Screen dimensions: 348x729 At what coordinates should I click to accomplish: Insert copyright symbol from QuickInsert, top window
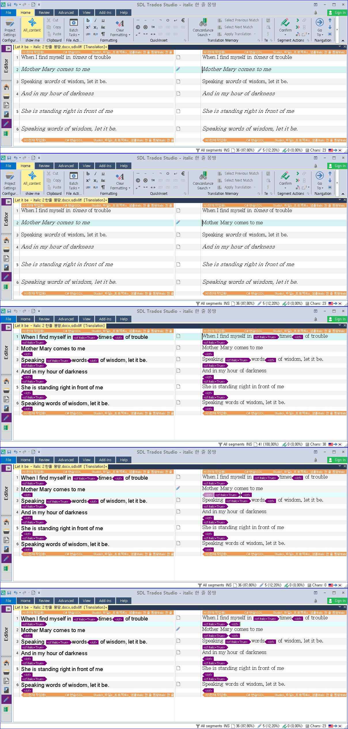click(138, 27)
